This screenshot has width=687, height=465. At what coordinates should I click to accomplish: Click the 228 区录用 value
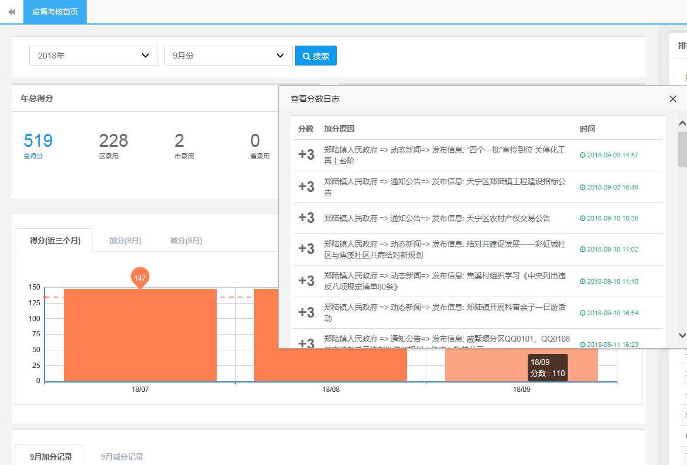[114, 141]
